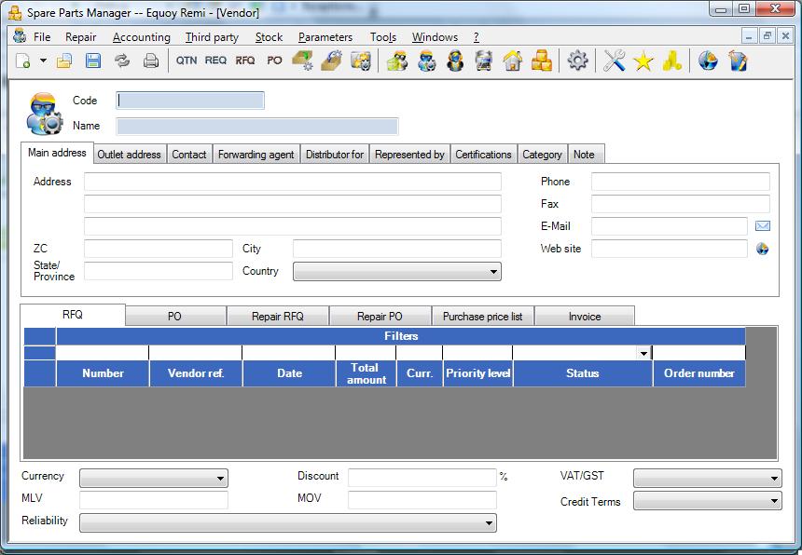Click the stacked orange boxes icon
The width and height of the screenshot is (802, 555).
tap(542, 61)
